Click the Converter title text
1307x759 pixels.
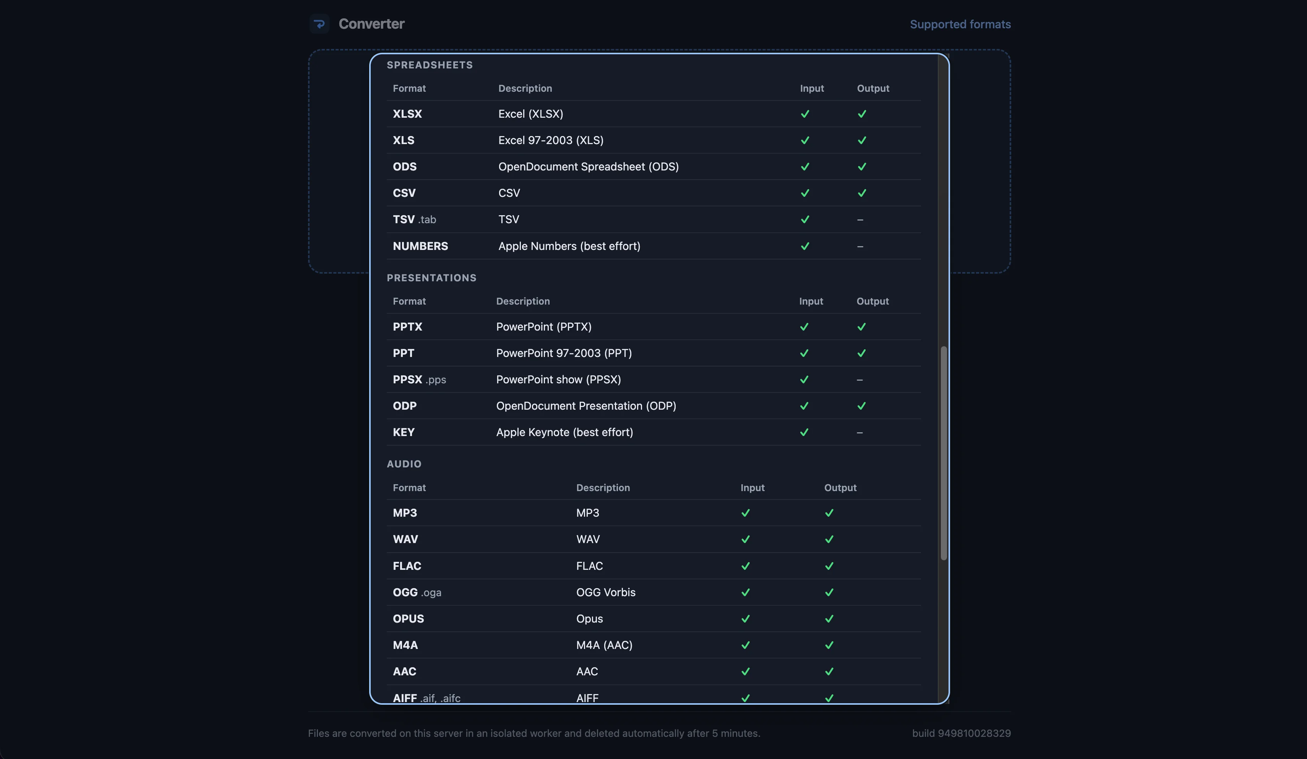click(x=371, y=24)
